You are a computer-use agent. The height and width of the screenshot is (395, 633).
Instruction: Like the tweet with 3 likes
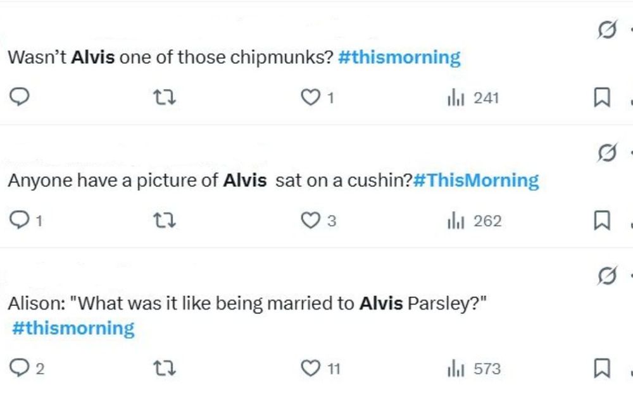point(310,221)
